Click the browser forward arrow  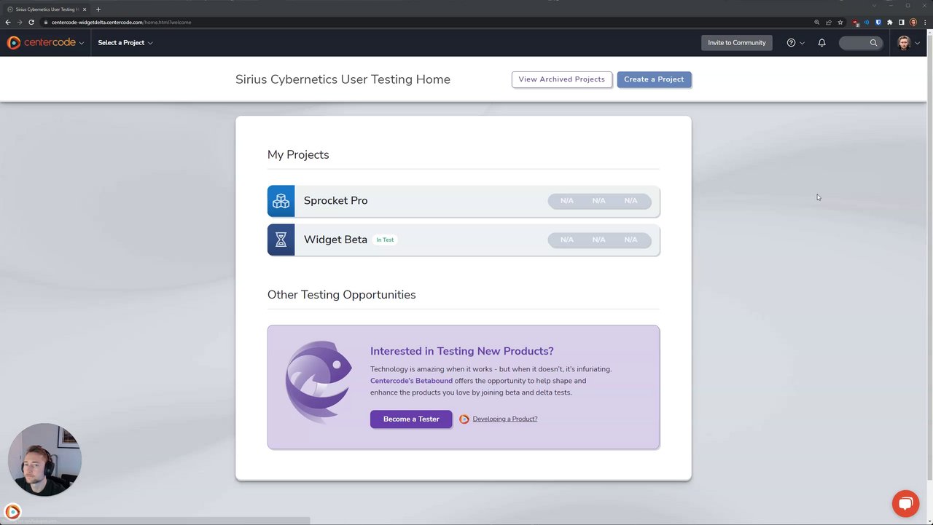[x=20, y=23]
